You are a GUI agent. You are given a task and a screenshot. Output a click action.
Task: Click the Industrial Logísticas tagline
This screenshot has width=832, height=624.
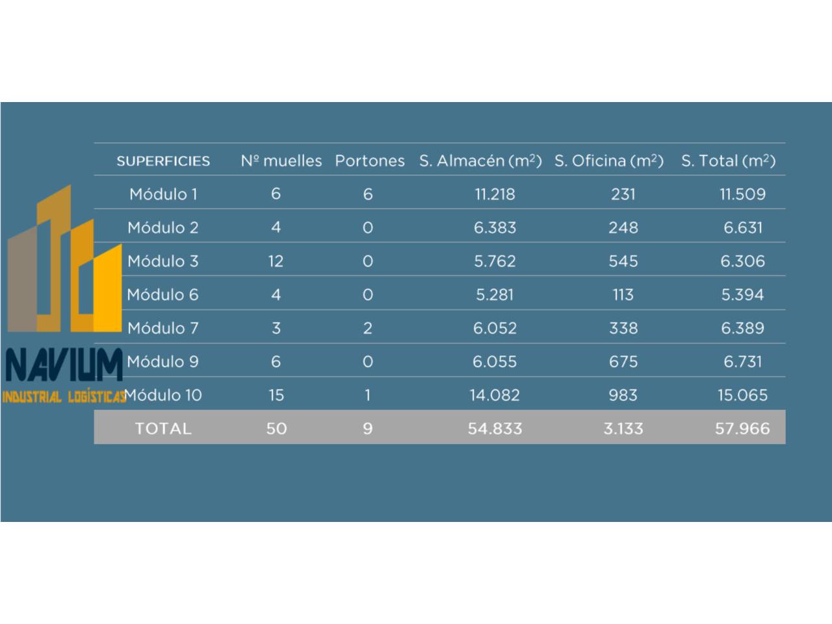(63, 396)
